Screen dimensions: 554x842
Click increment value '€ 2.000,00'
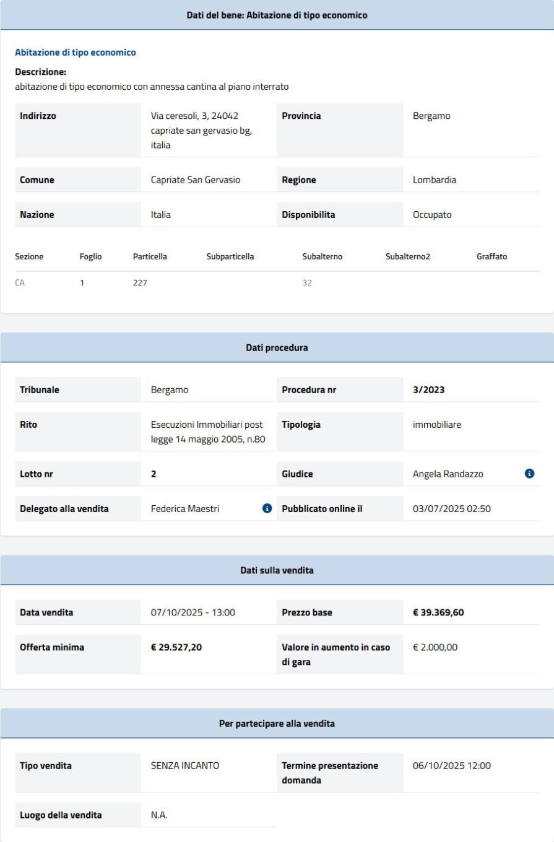[x=435, y=647]
